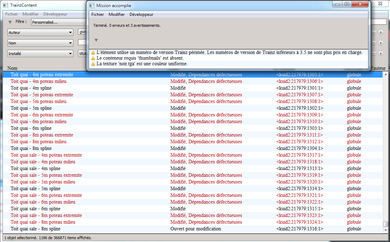This screenshot has height=242, width=390.
Task: Click the 'Ouvert pour modification' status cell
Action: coord(196,229)
